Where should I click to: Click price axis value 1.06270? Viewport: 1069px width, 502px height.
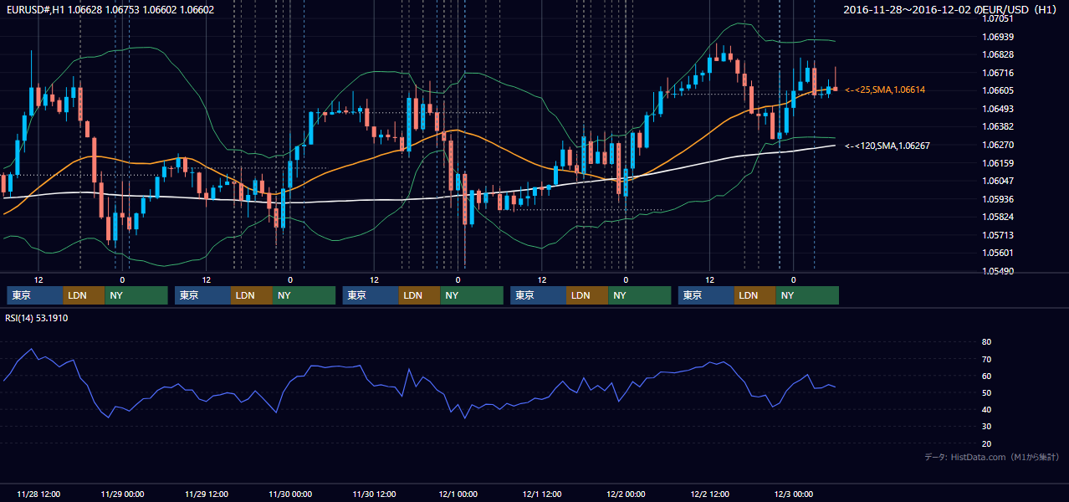(998, 145)
